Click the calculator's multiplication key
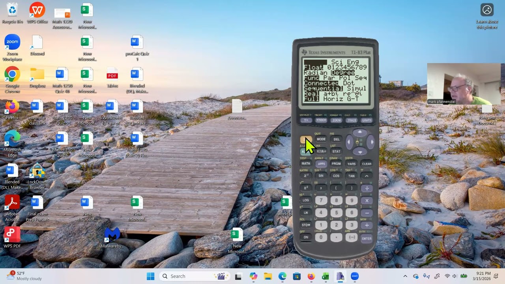505x284 pixels. [x=367, y=200]
